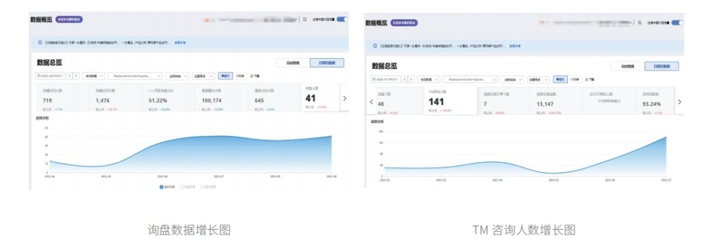The width and height of the screenshot is (702, 249).
Task: Click next-period arrow beside left date picker
Action: [76, 76]
